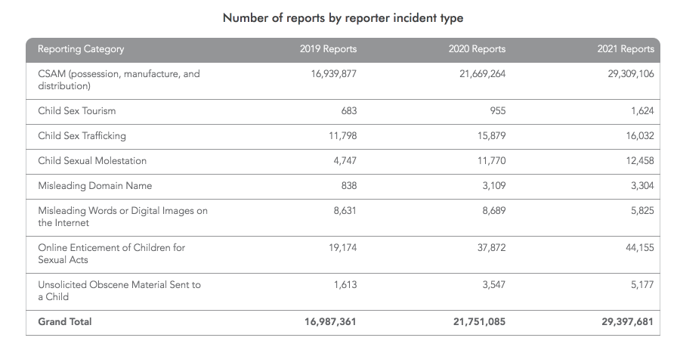Click the value 12,458

point(640,161)
